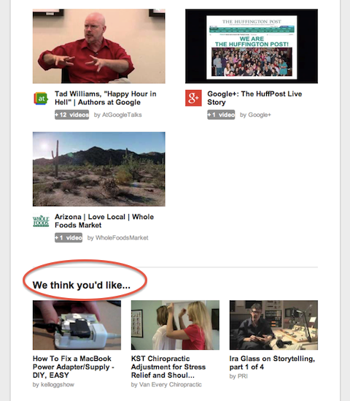Screen dimensions: 350x401
Task: Open the Tad Williams video thumbnail
Action: pyautogui.click(x=99, y=46)
